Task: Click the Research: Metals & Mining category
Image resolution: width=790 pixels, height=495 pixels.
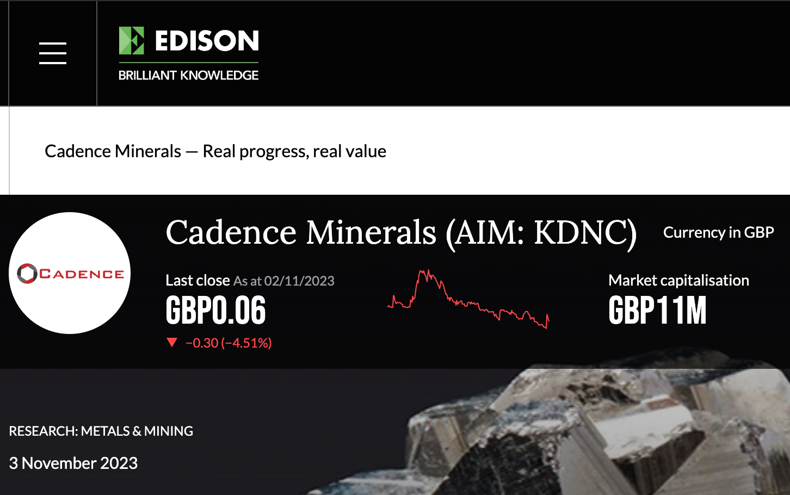Action: coord(101,431)
